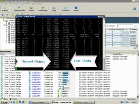Screen dimensions: 139x104
Task: Click the PuTTY scrollbar down arrow
Action: [x=104, y=69]
